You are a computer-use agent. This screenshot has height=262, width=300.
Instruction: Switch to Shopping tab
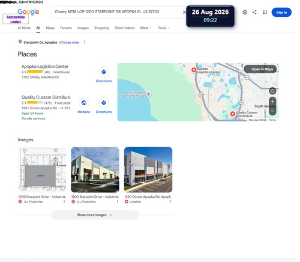click(101, 28)
